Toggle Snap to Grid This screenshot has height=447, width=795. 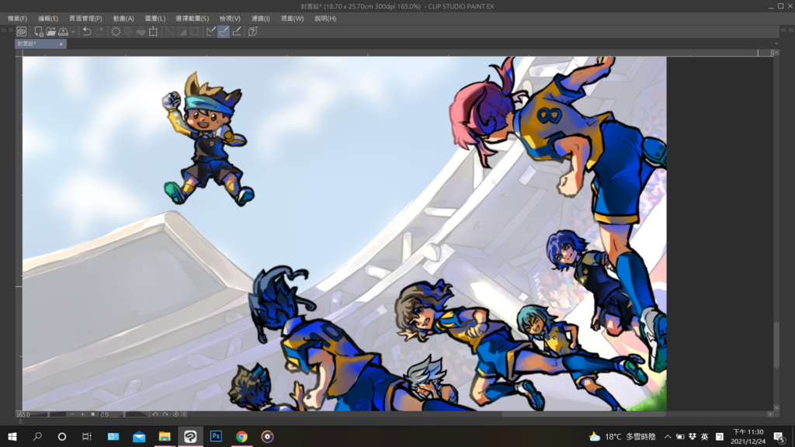click(x=236, y=31)
